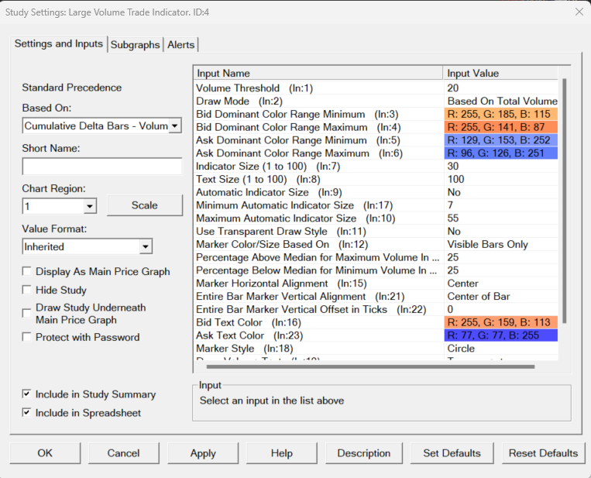Image resolution: width=591 pixels, height=478 pixels.
Task: Open the Value Format dropdown
Action: coord(145,246)
